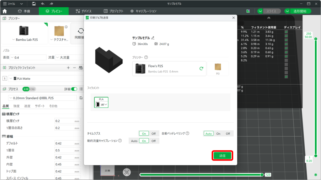
Task: Add a filament with the plus icon
Action: [x=68, y=68]
